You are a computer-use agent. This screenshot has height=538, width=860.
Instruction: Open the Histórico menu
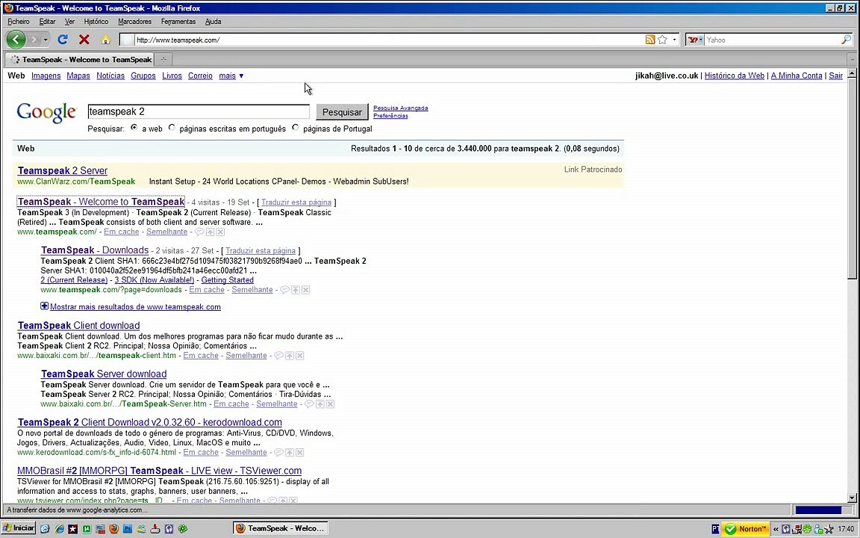pos(96,22)
